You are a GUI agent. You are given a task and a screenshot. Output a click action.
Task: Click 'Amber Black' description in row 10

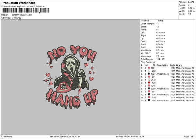(163, 95)
